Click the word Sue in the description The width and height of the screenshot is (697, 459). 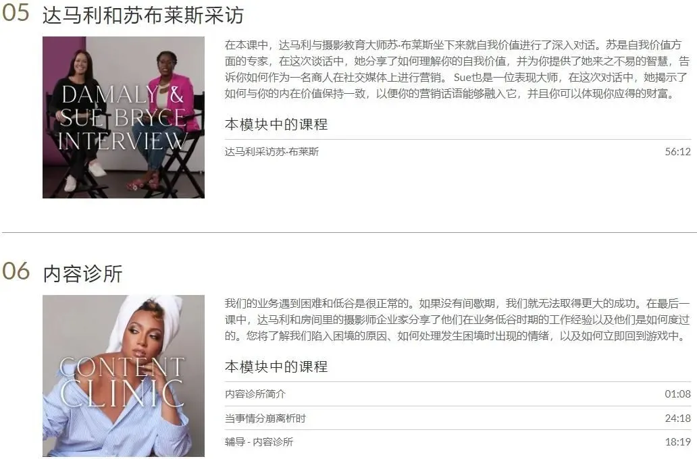(x=462, y=78)
